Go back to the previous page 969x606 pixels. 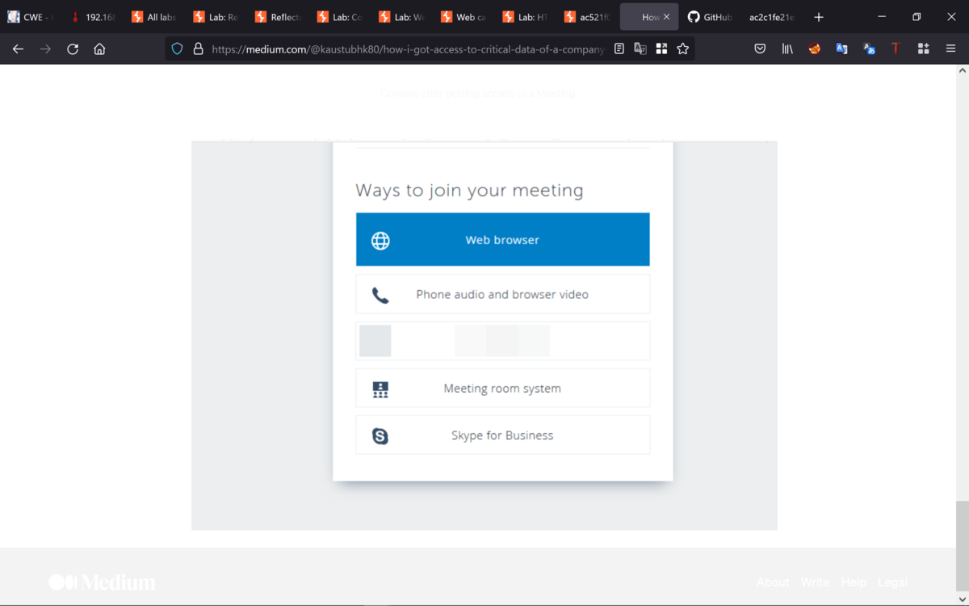tap(18, 48)
